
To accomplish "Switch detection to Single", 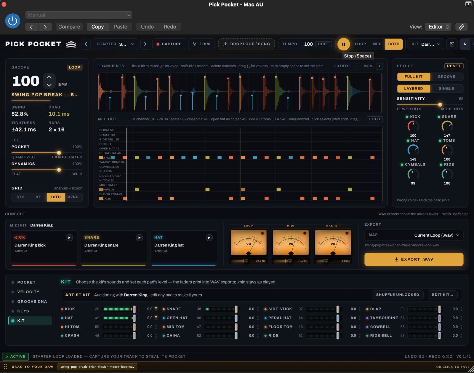I will [446, 88].
